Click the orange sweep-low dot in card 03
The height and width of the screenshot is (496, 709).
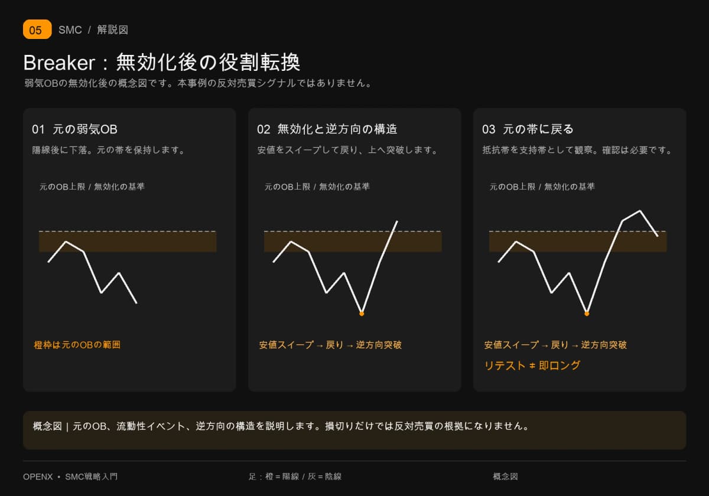click(587, 314)
